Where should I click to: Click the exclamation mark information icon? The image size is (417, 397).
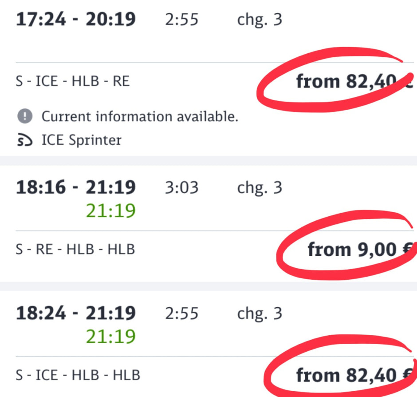pyautogui.click(x=25, y=117)
